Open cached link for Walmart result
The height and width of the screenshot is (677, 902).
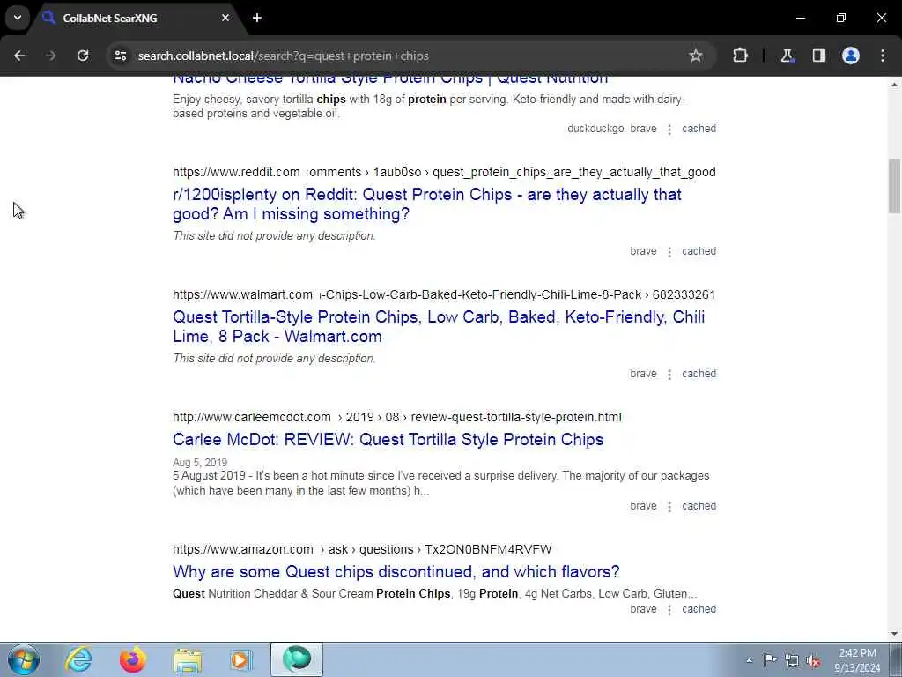tap(699, 374)
